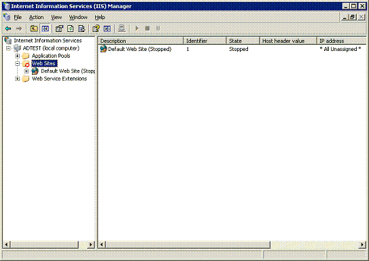Open Properties from the toolbar icon
Screen dimensions: 369x261
[x=59, y=29]
